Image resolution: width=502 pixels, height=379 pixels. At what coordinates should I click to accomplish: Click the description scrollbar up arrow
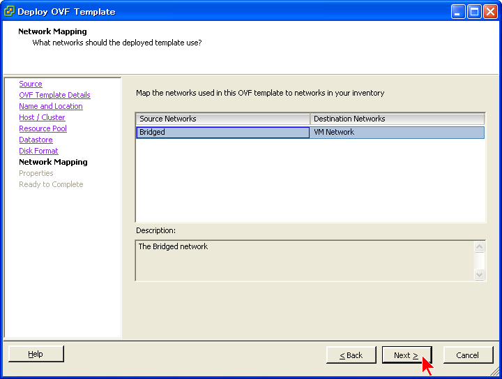[x=479, y=246]
